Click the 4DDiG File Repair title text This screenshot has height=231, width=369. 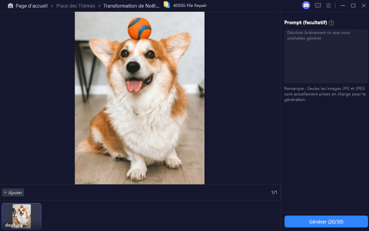tap(190, 6)
